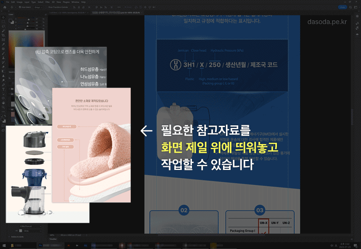Viewport: 361px width, 249px height.
Task: Select the Clone Stamp tool
Action: [x=3, y=58]
